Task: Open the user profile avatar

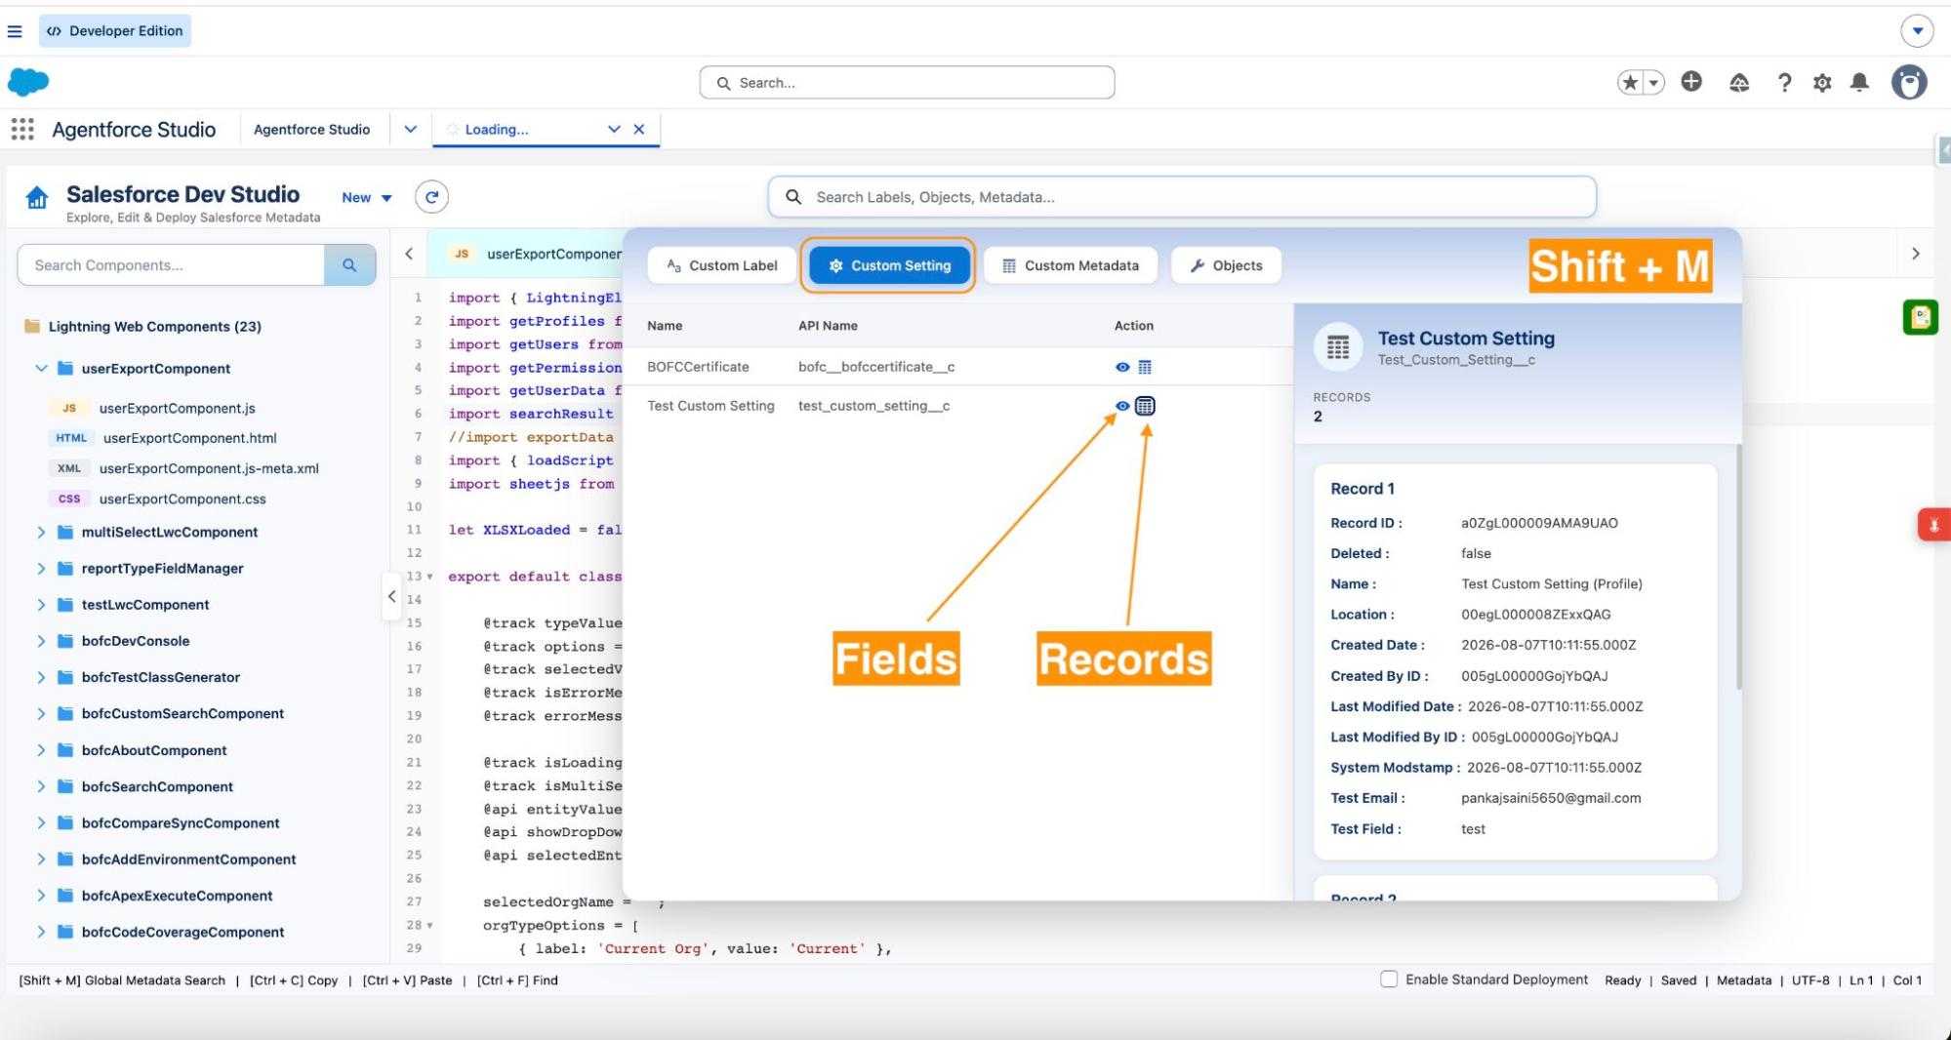Action: pos(1909,83)
